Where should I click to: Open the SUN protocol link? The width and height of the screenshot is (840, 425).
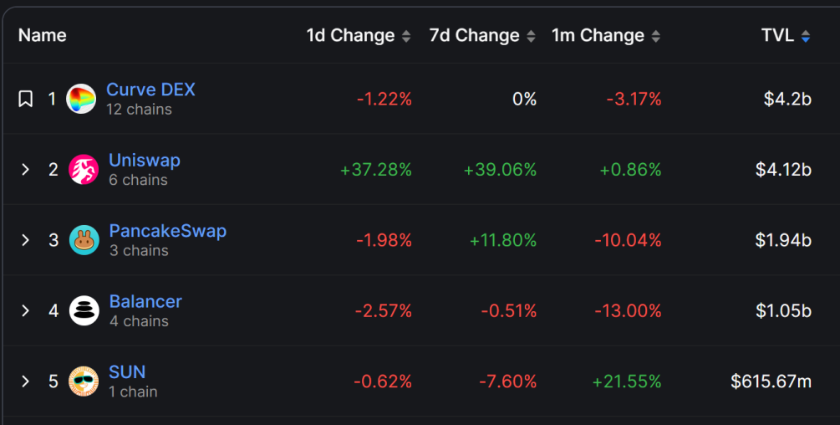127,371
